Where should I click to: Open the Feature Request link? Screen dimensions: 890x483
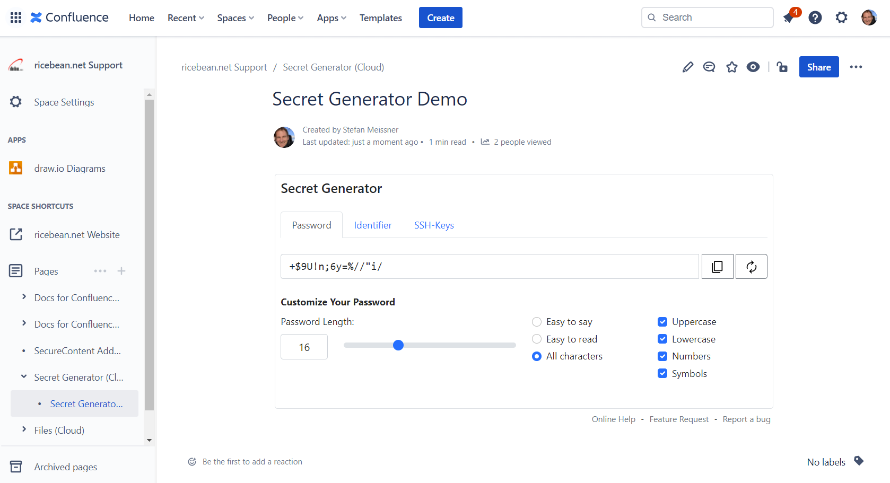[x=679, y=419]
